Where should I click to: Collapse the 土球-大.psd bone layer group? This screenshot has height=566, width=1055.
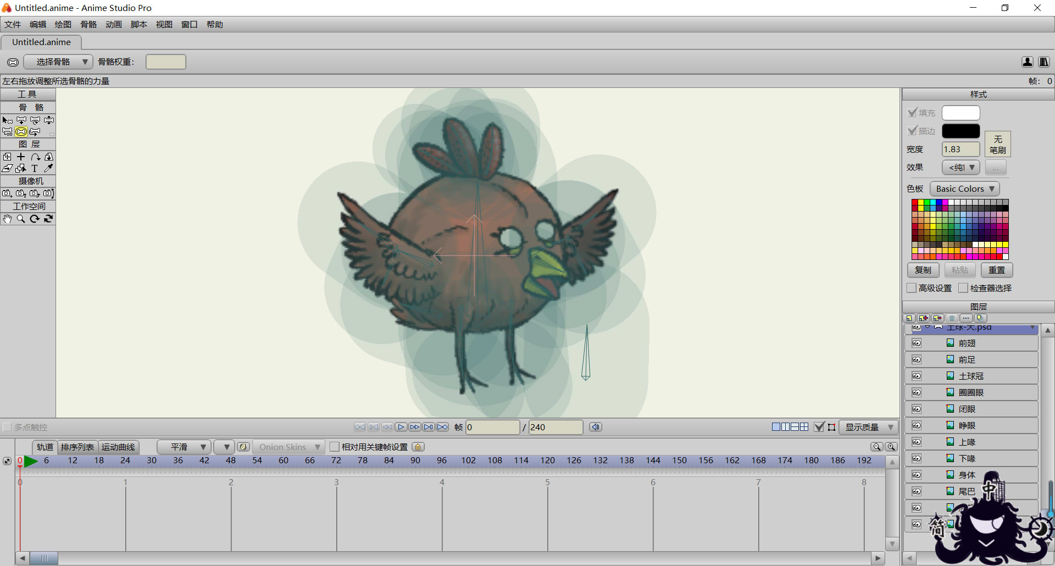(x=928, y=327)
